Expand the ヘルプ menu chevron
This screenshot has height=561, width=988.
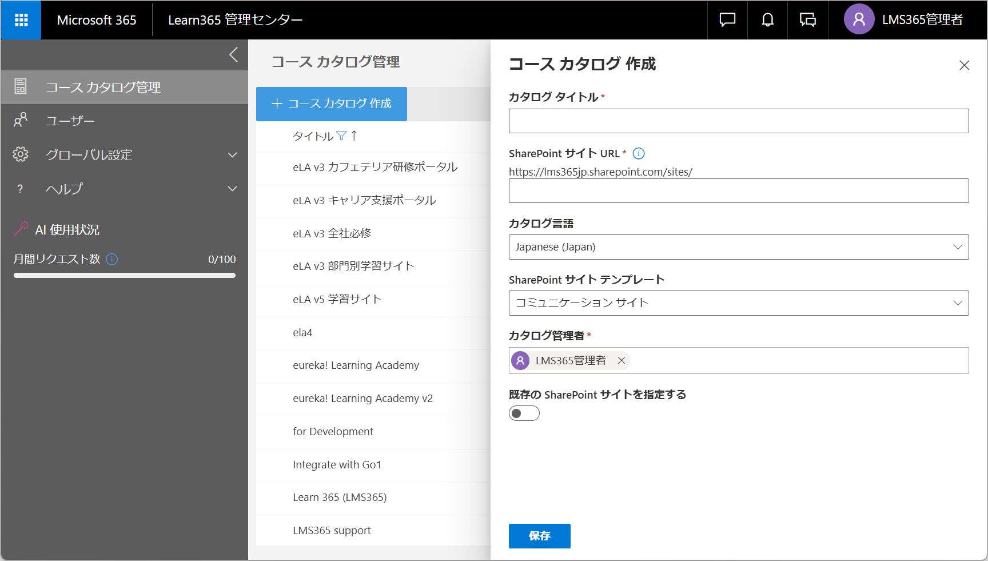click(232, 189)
